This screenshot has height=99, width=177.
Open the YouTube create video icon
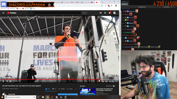101,13
